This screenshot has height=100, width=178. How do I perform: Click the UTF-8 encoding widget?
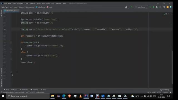pyautogui.click(x=159, y=92)
